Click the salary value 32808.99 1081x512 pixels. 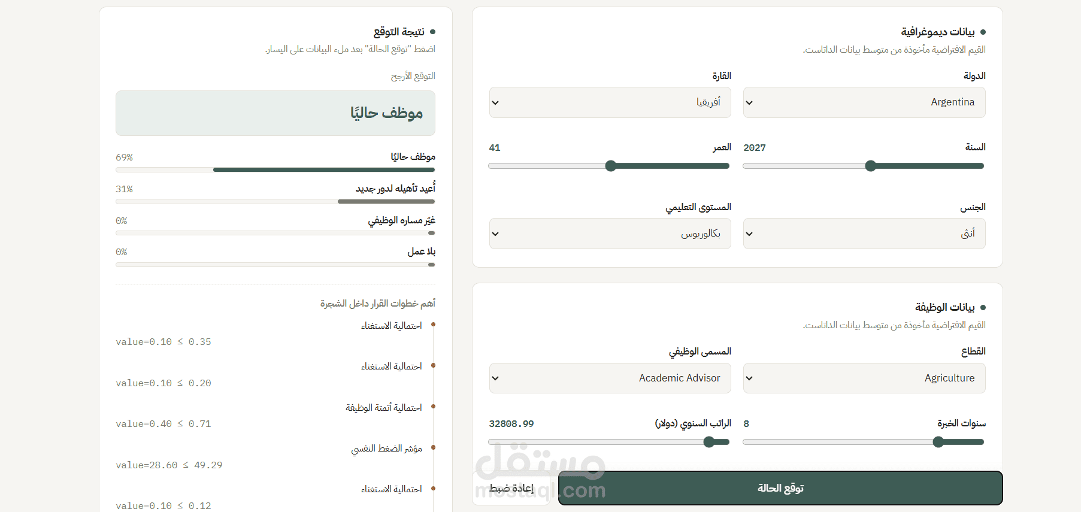511,424
